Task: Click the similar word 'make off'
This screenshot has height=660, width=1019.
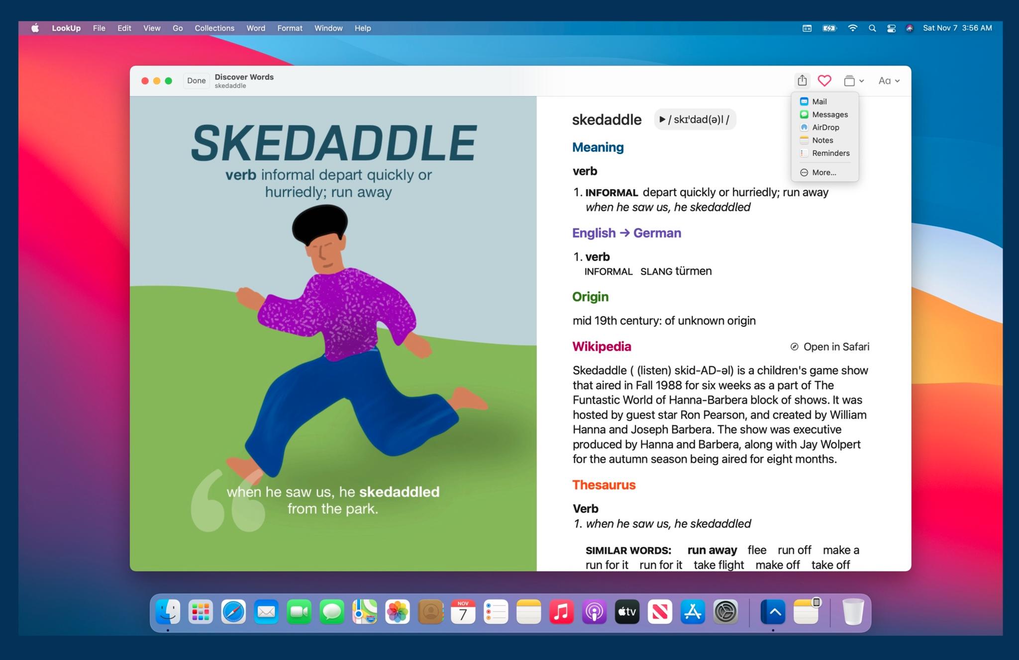Action: coord(777,565)
